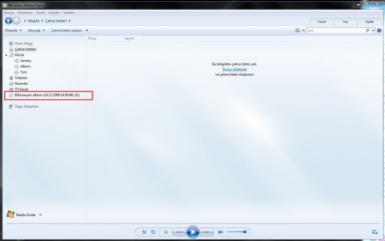Open help with the question mark icon
Image resolution: width=385 pixels, height=241 pixels.
[379, 30]
